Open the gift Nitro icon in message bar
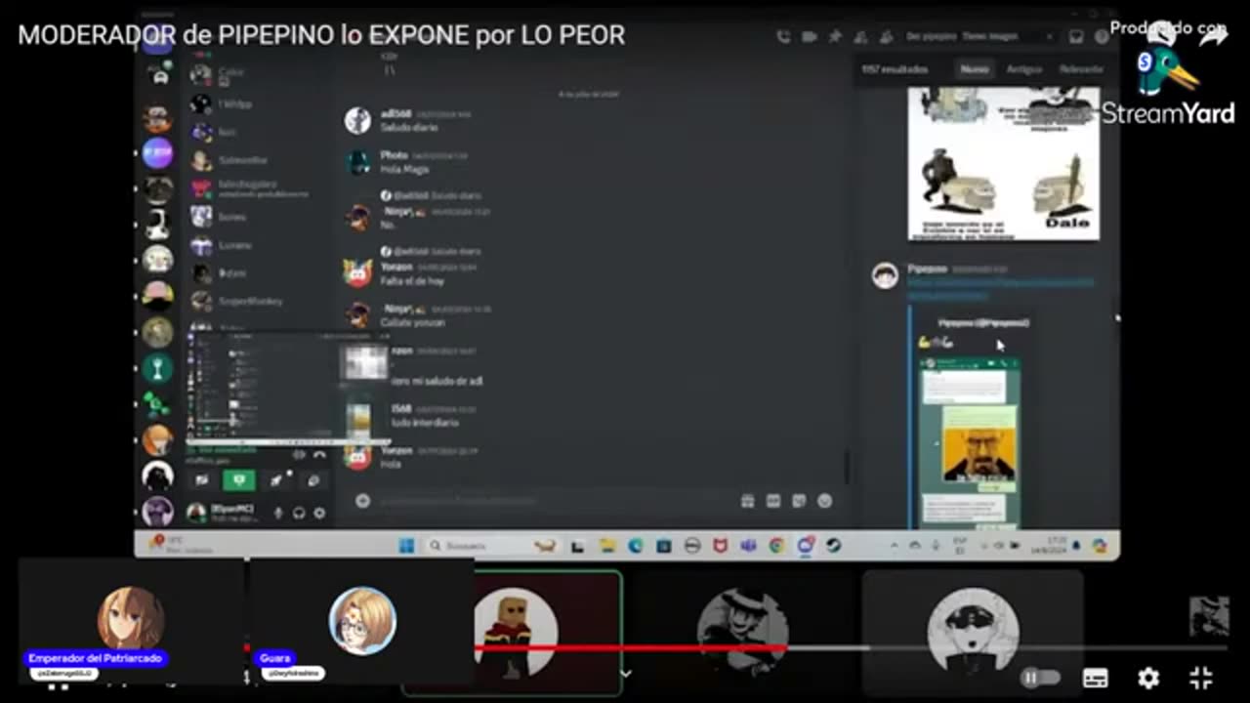This screenshot has width=1250, height=703. click(747, 501)
